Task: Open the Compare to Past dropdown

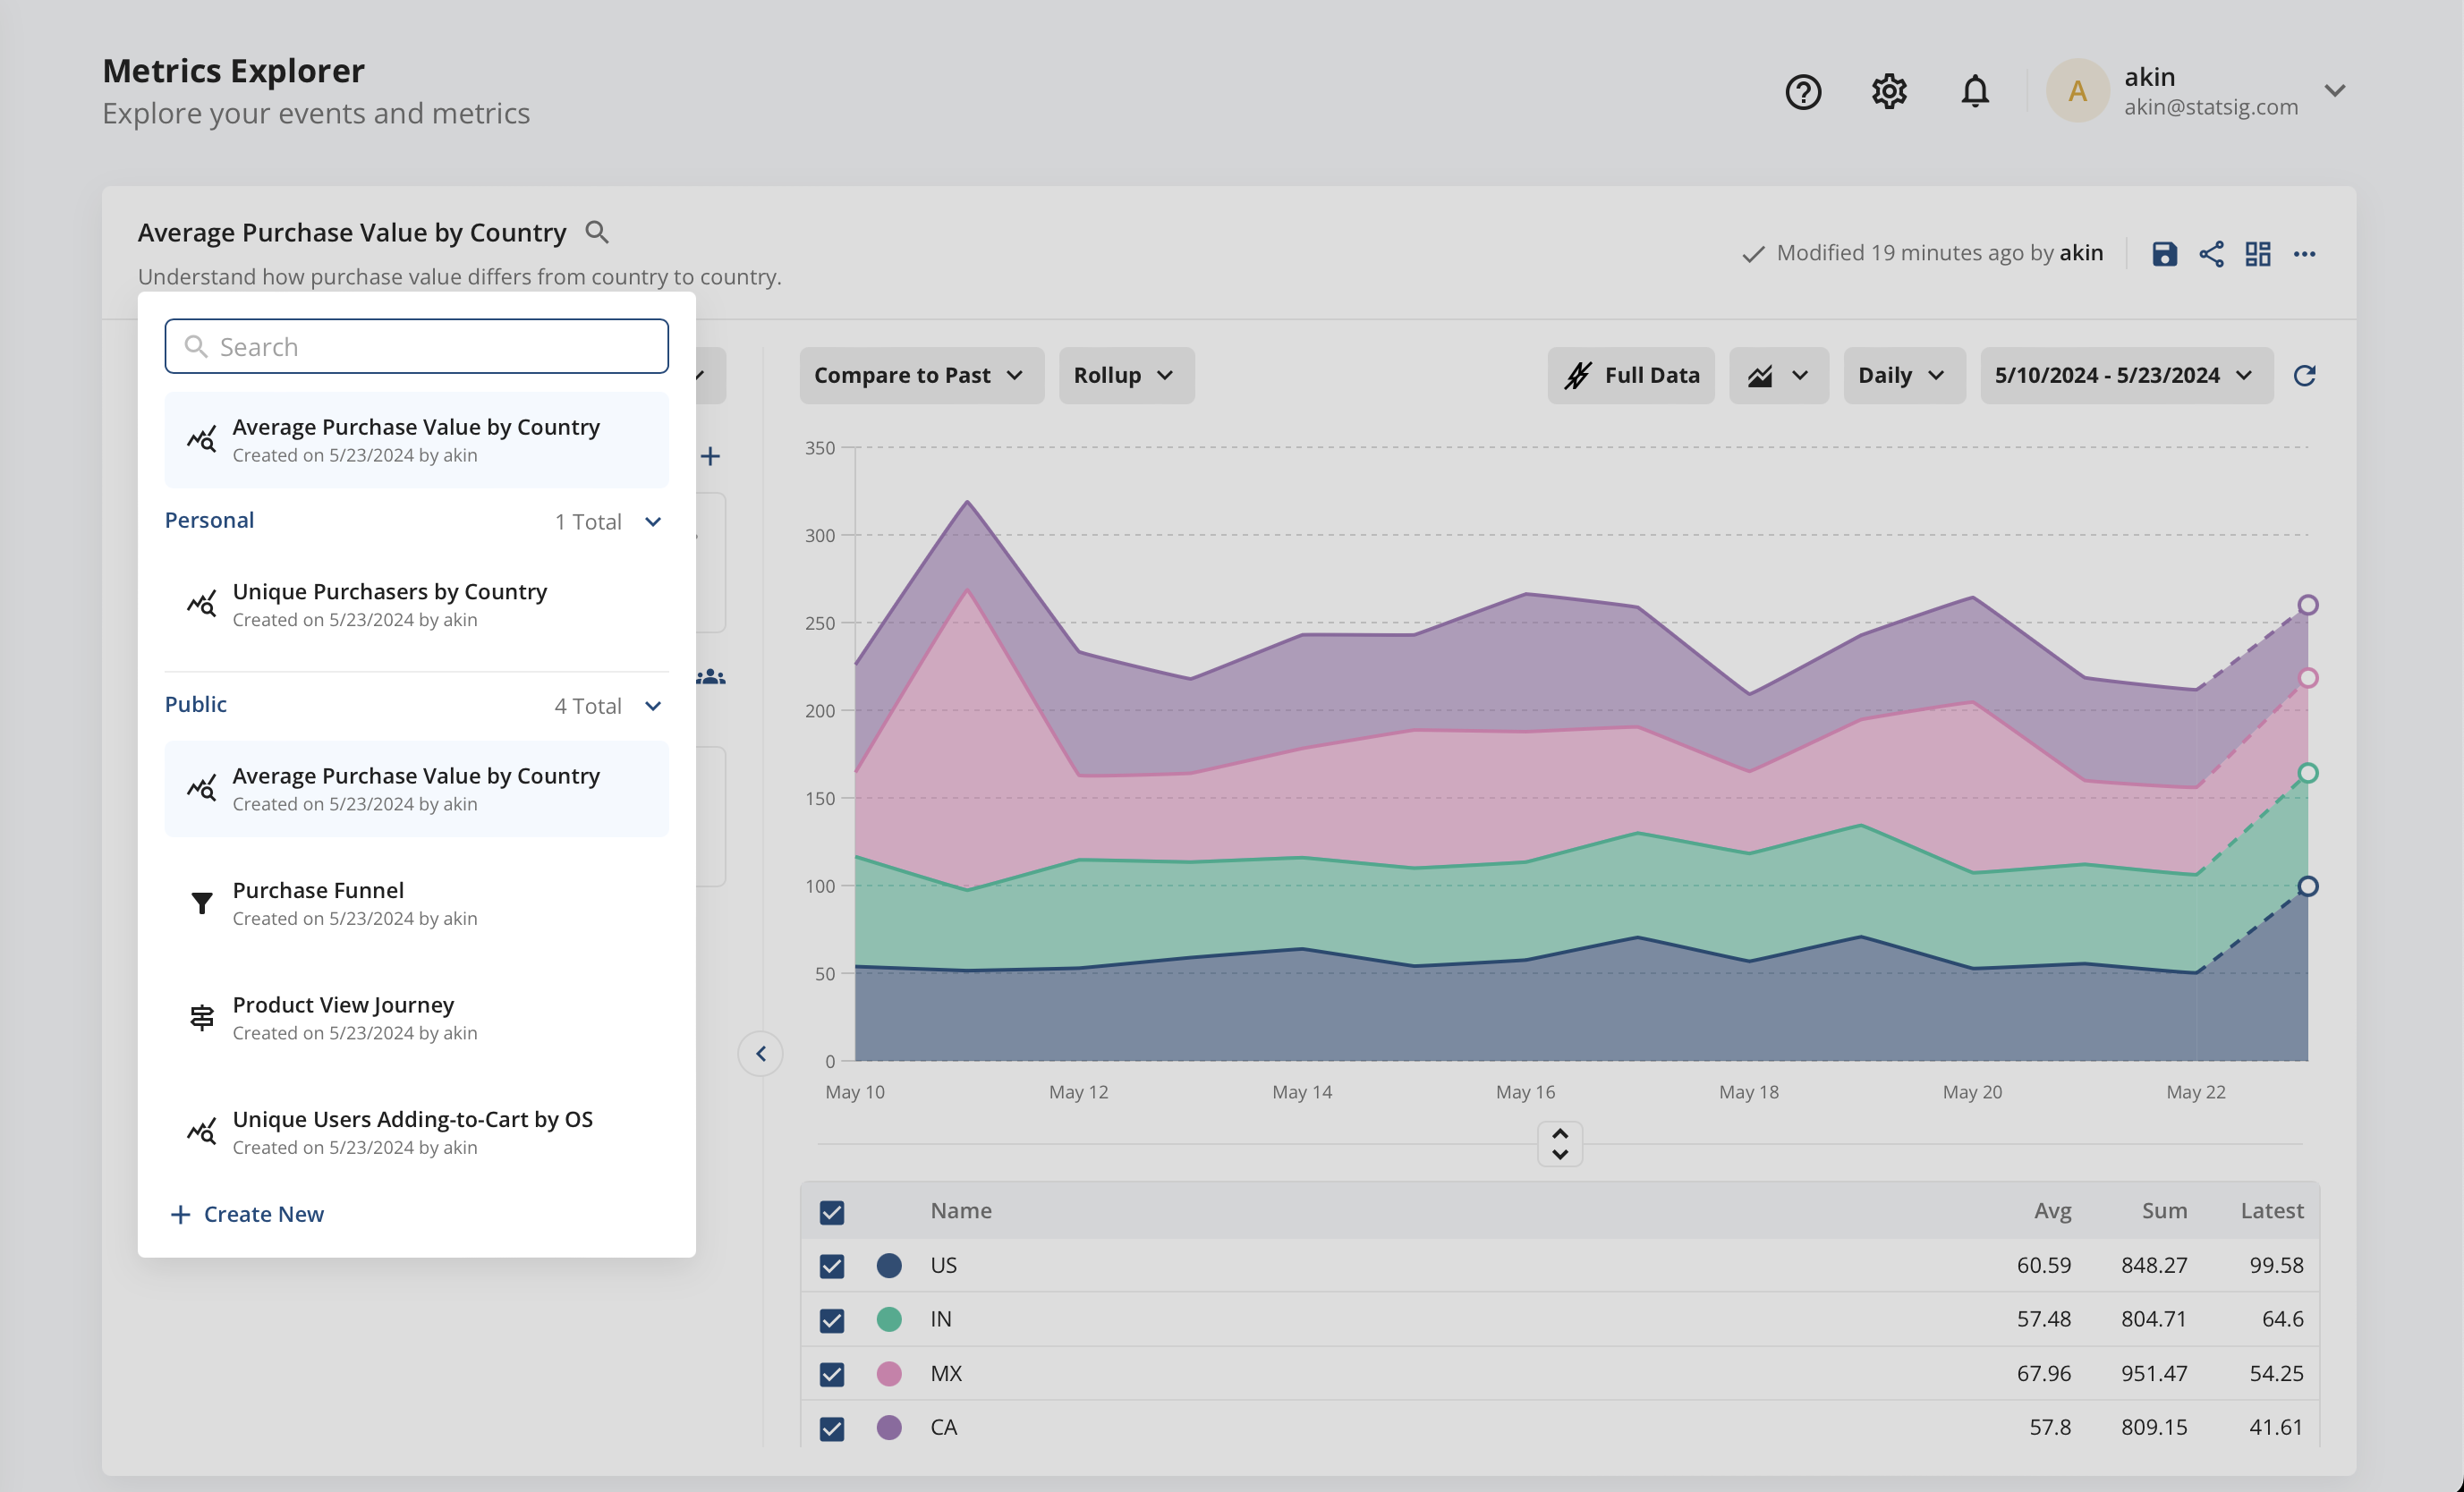Action: [915, 375]
